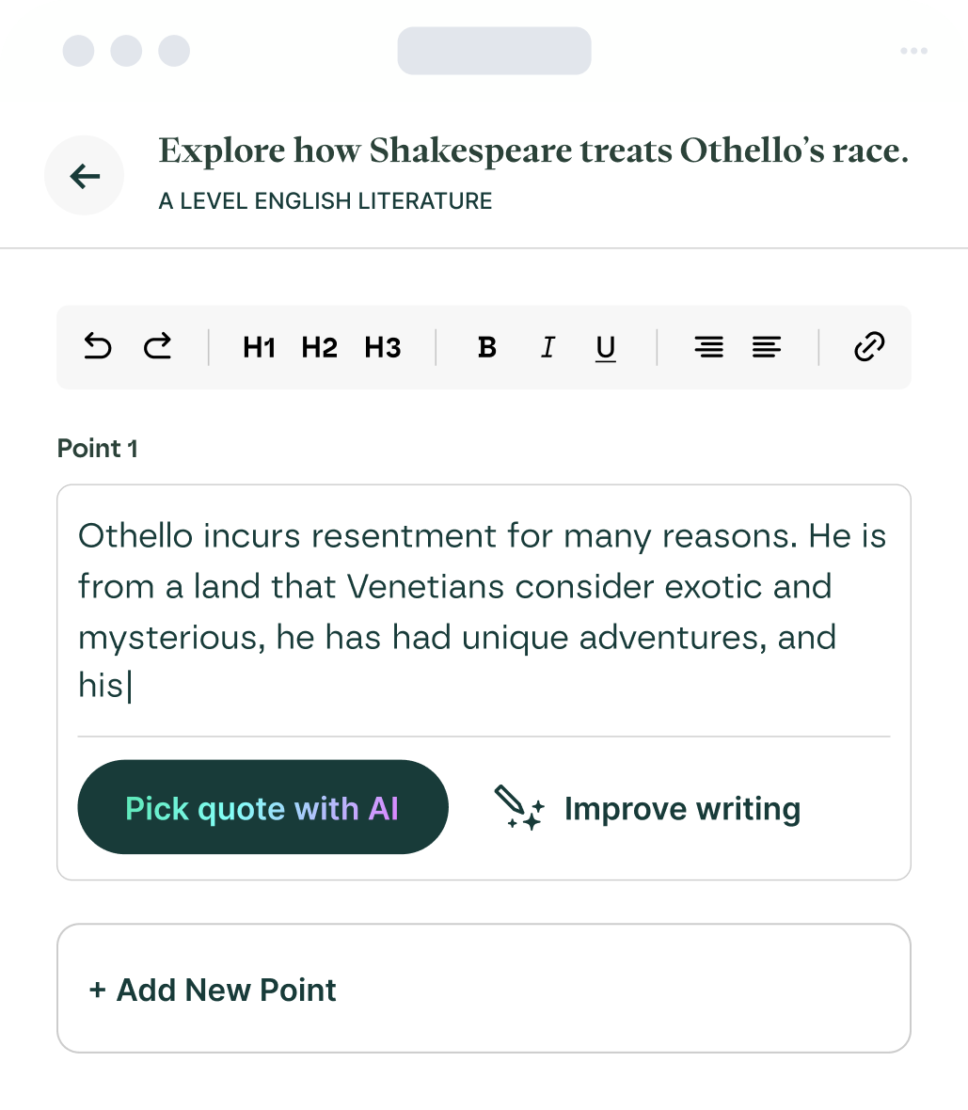Click the back arrow button
The height and width of the screenshot is (1110, 968).
pyautogui.click(x=85, y=176)
